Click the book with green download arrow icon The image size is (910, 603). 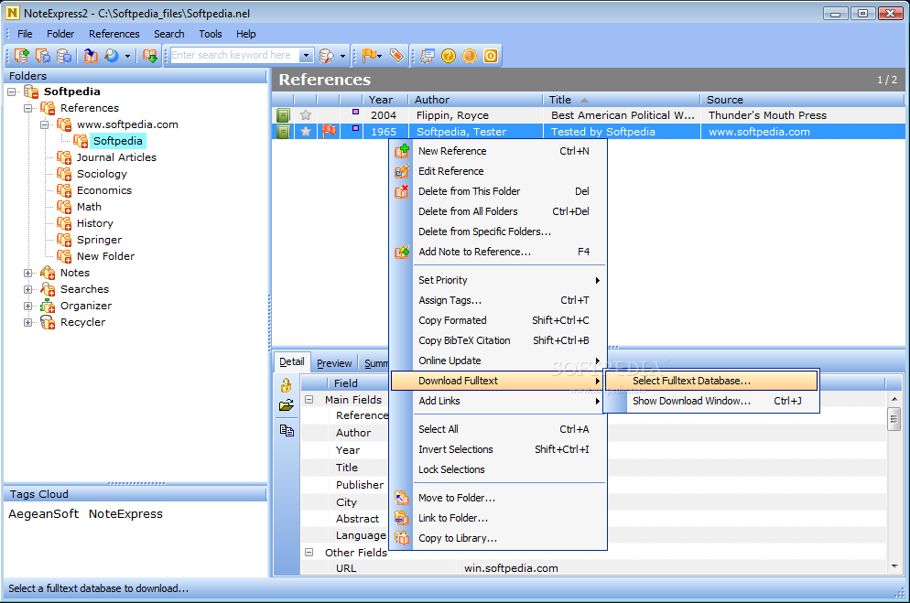(150, 56)
